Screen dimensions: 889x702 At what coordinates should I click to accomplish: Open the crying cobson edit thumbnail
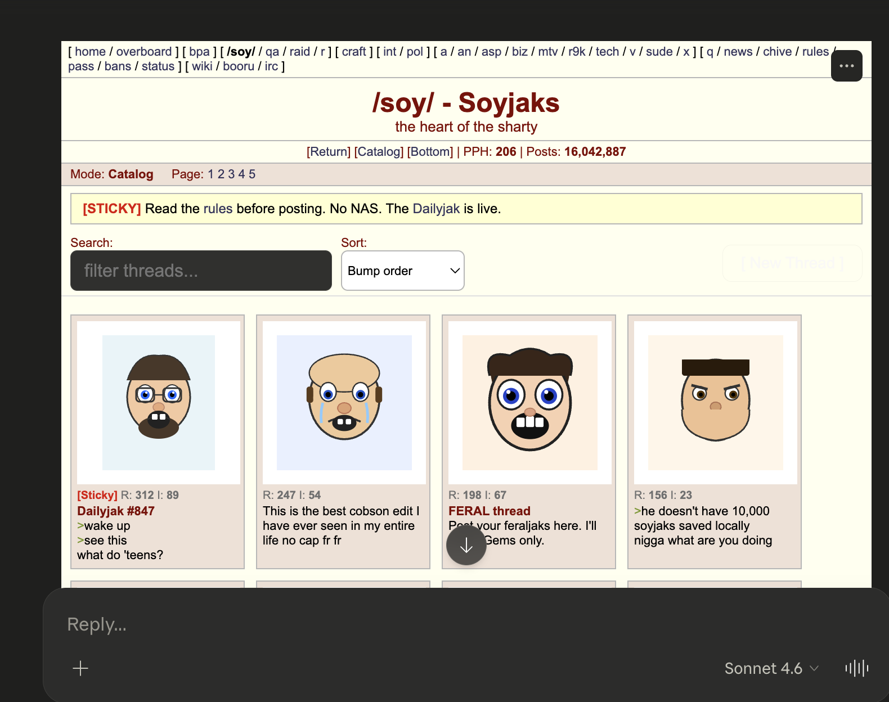tap(344, 403)
